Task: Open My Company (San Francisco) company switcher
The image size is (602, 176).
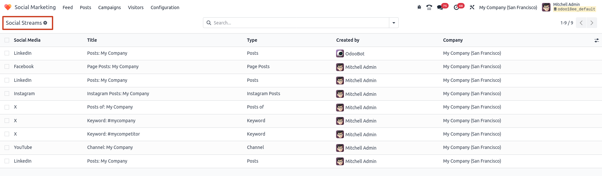Action: [x=508, y=7]
